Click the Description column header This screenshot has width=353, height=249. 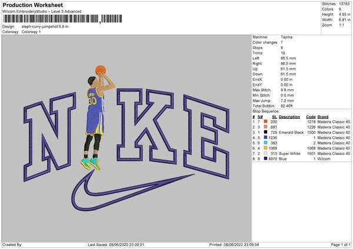tap(289, 117)
